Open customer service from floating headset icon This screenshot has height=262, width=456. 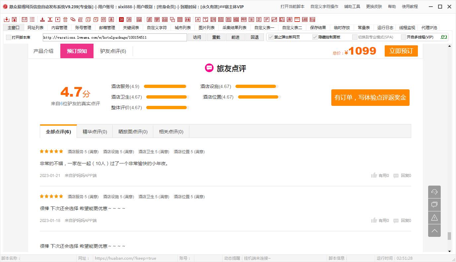pyautogui.click(x=434, y=192)
